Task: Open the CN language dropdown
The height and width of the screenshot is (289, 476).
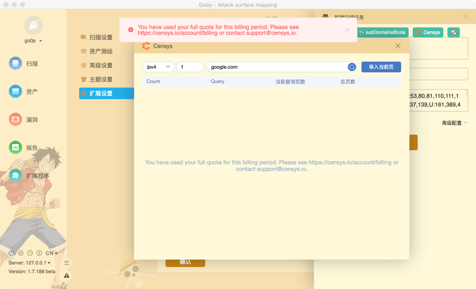Action: click(51, 253)
